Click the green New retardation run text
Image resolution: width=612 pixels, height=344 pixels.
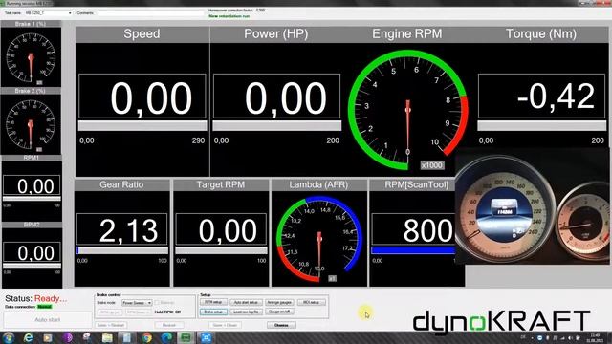click(229, 16)
